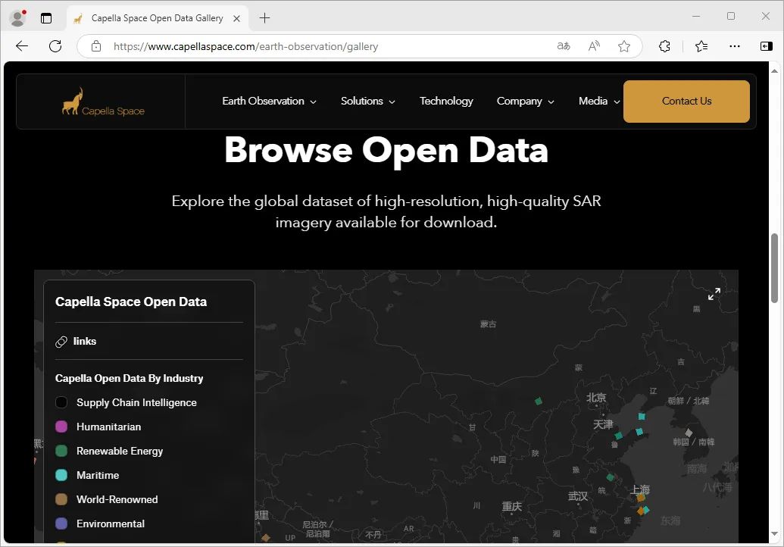Select the Humanitarian legend label
Image resolution: width=784 pixels, height=547 pixels.
[108, 427]
